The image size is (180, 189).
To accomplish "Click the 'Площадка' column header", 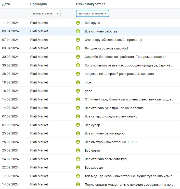I will point(38,4).
